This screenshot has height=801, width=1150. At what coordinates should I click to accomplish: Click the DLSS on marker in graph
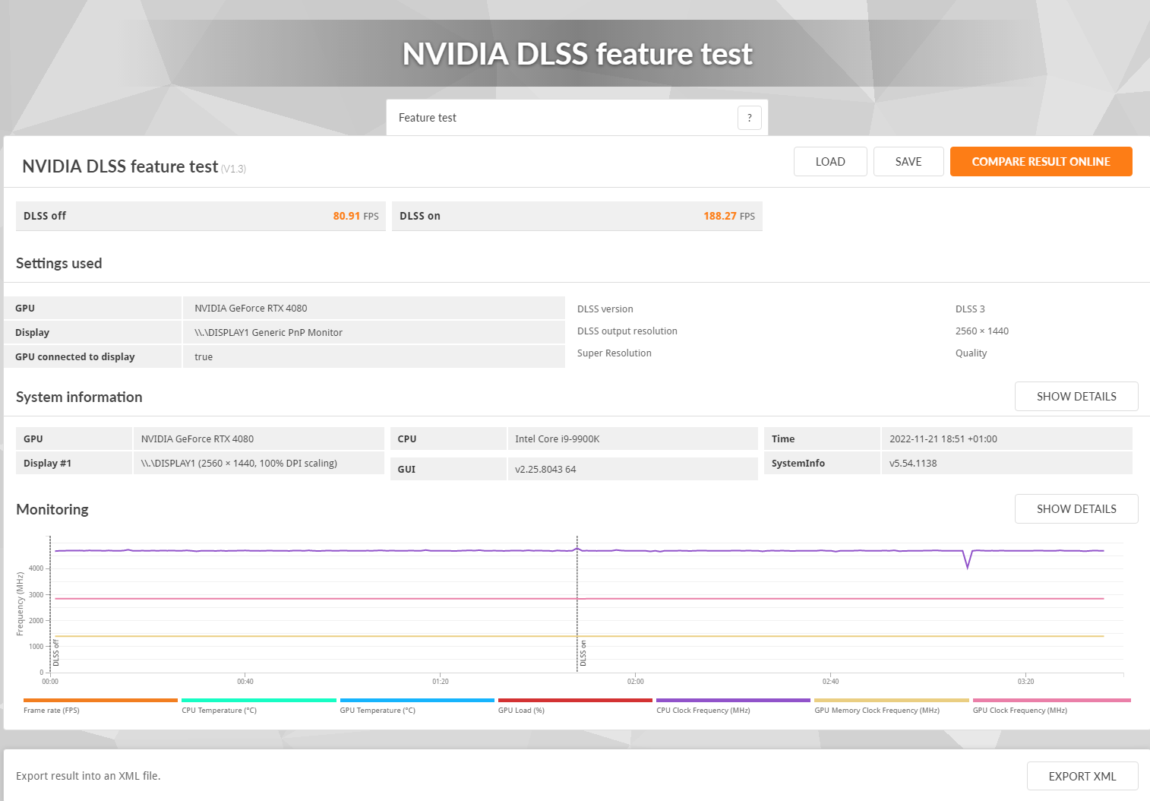[583, 654]
